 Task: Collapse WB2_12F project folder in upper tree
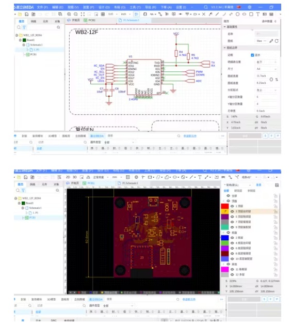[17, 35]
